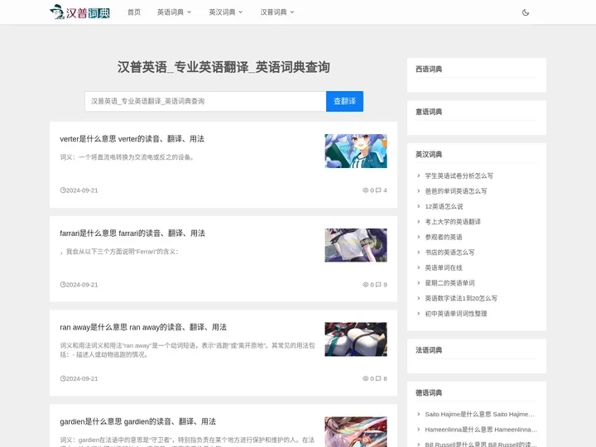This screenshot has width=596, height=447.
Task: Go to the 首页 nav item
Action: [134, 12]
